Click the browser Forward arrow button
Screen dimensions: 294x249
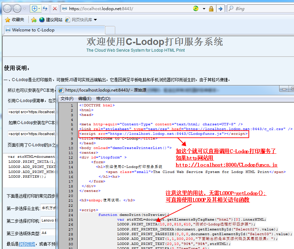click(17, 8)
